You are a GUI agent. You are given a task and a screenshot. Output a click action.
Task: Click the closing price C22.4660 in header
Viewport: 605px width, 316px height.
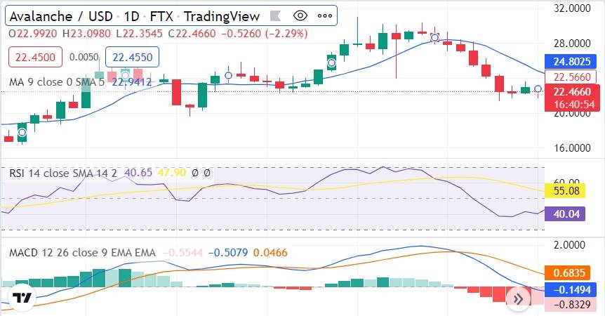192,34
